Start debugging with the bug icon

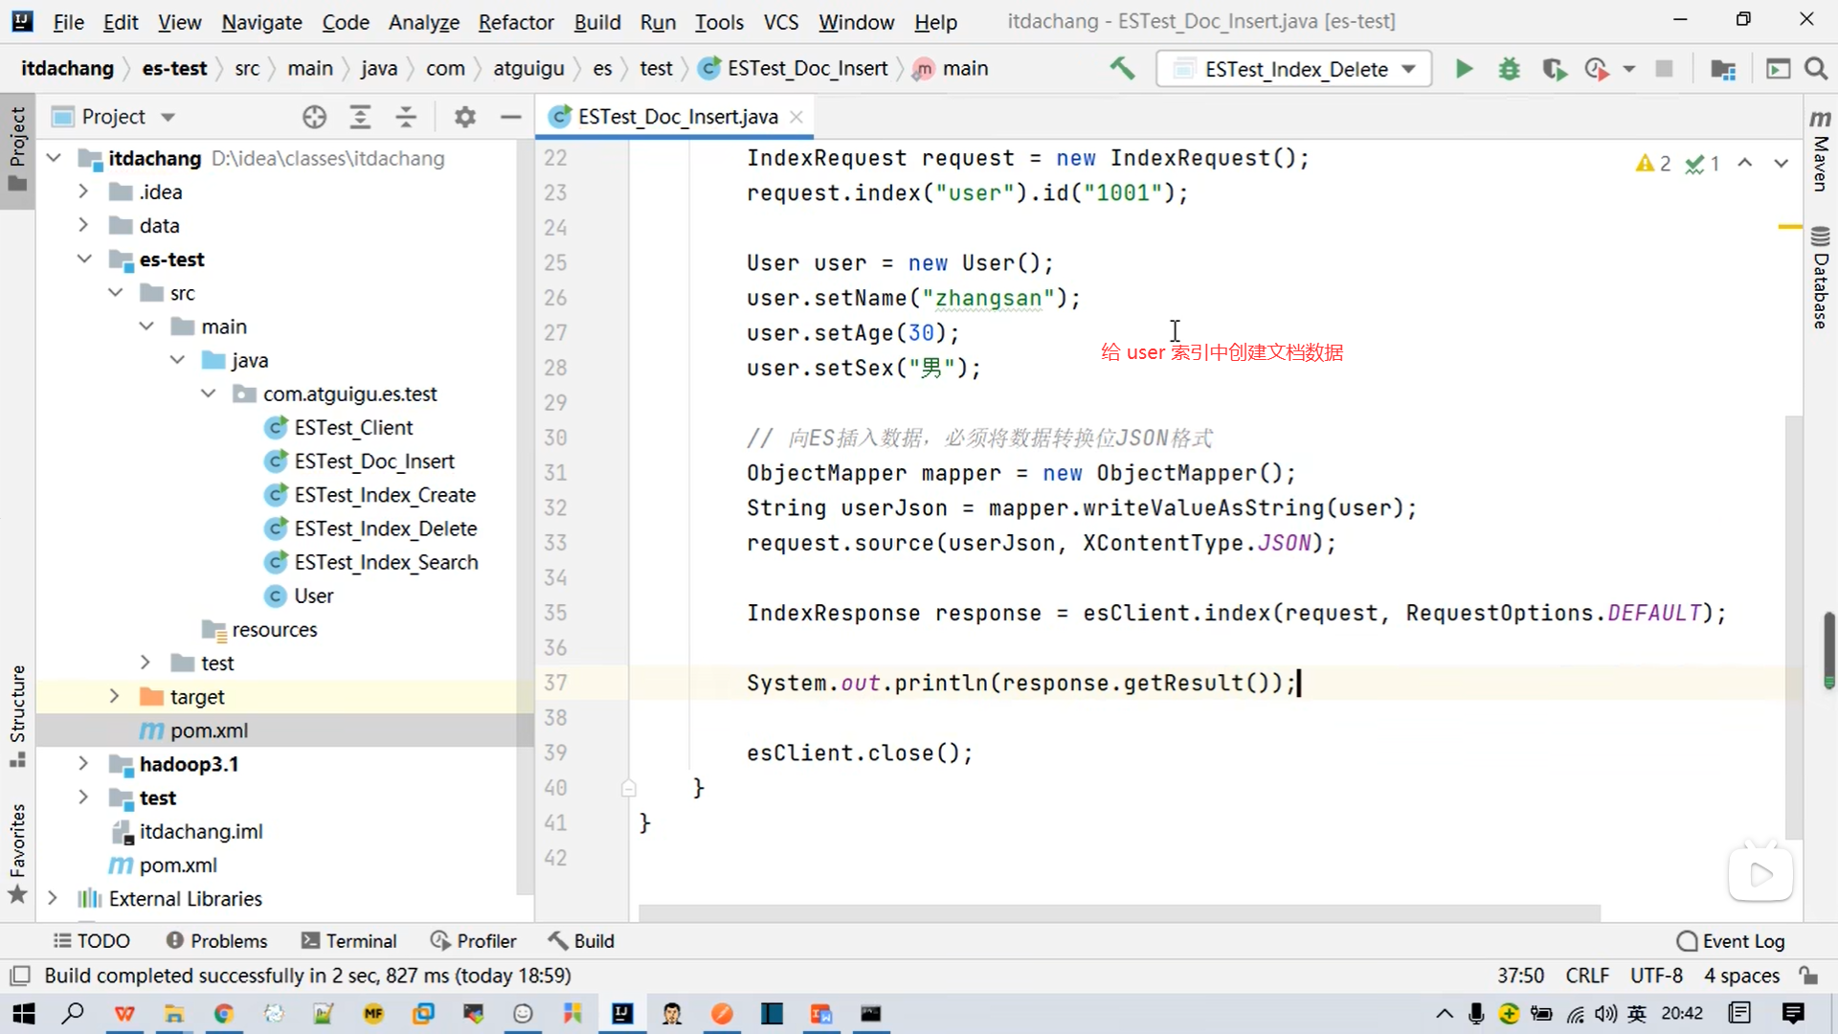click(1509, 69)
